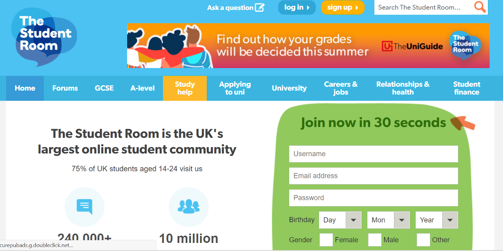Check the Female gender box
503x251 pixels.
pos(326,240)
